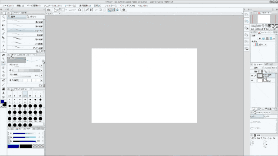Hide the Paper layer eye icon
This screenshot has height=156, width=278.
pyautogui.click(x=252, y=81)
